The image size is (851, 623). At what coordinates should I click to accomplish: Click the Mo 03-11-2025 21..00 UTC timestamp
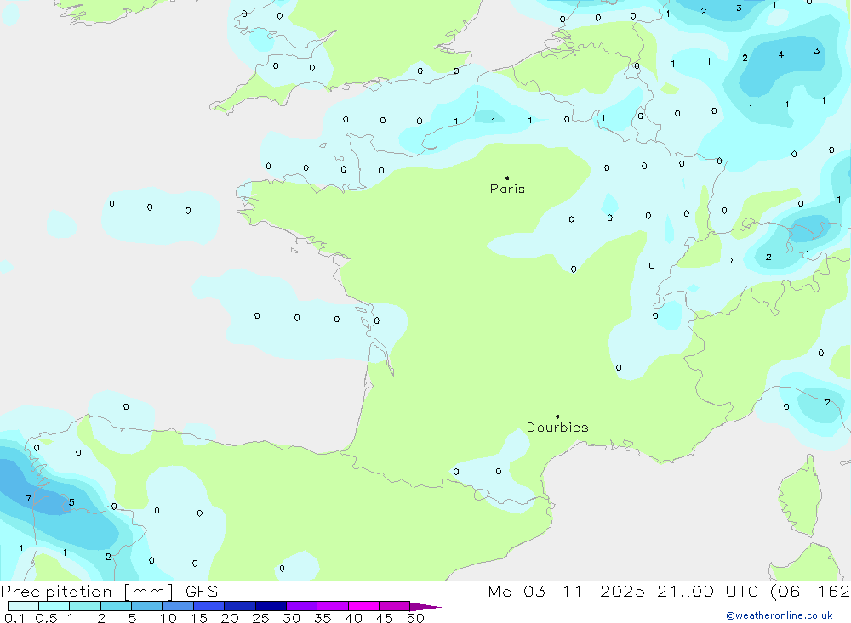tap(623, 591)
